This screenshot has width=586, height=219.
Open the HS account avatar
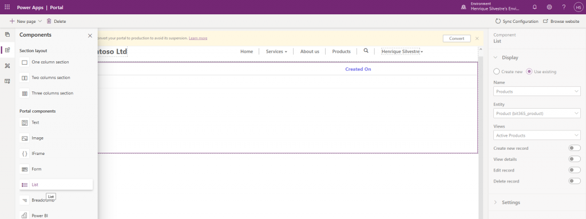point(578,7)
